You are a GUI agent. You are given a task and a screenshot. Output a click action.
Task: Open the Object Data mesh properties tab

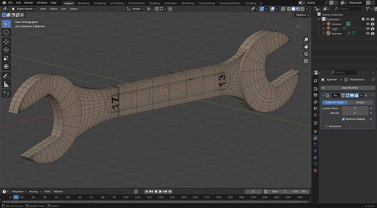[315, 164]
